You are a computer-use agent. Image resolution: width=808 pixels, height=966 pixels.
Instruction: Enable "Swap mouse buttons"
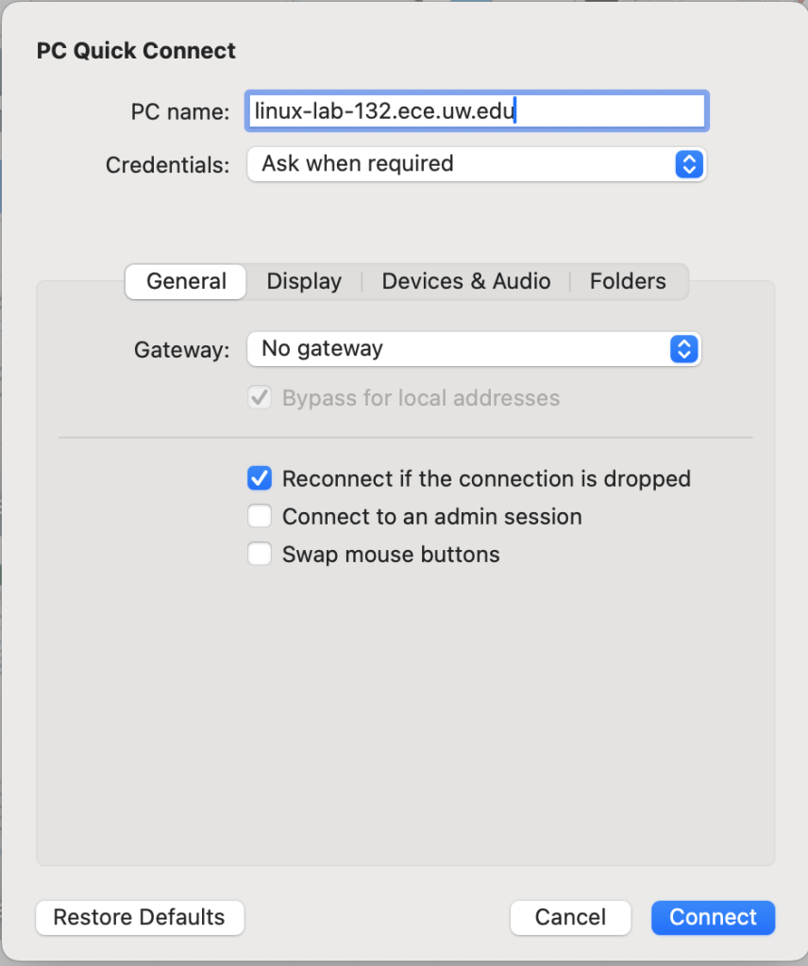259,554
